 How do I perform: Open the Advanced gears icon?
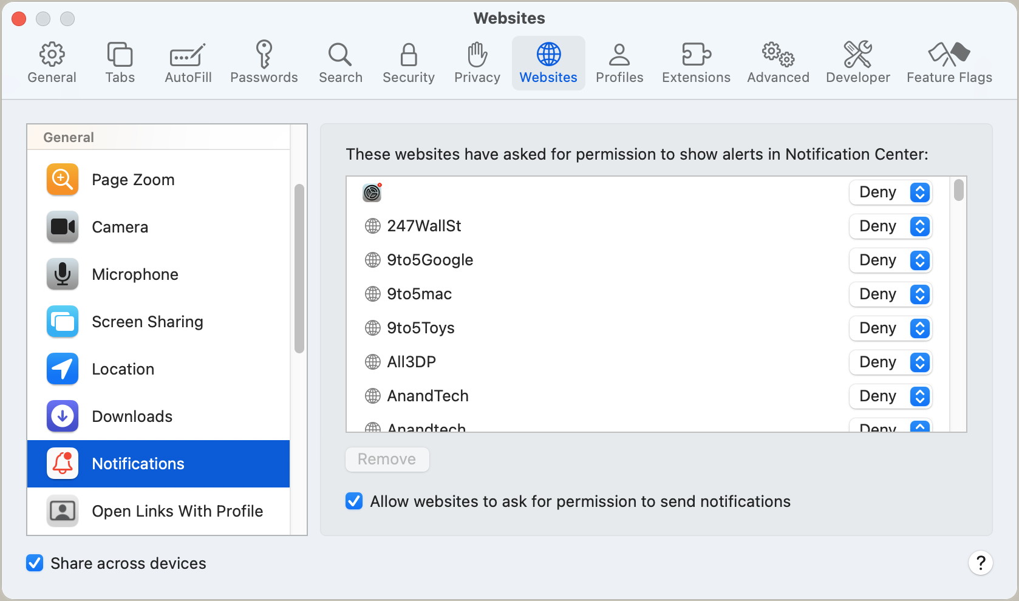click(x=779, y=55)
